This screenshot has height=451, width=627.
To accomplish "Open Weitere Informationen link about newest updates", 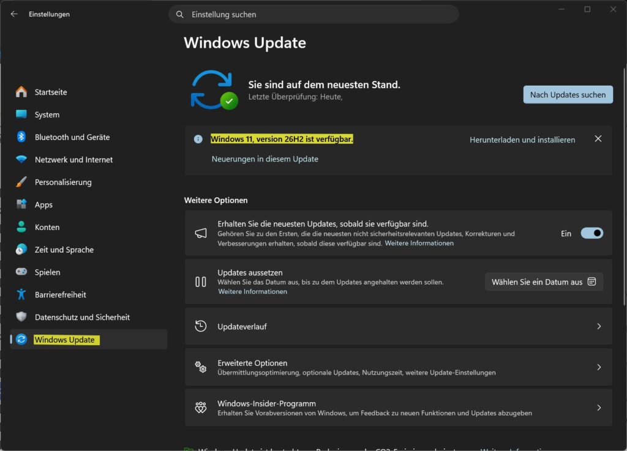I will (x=419, y=243).
